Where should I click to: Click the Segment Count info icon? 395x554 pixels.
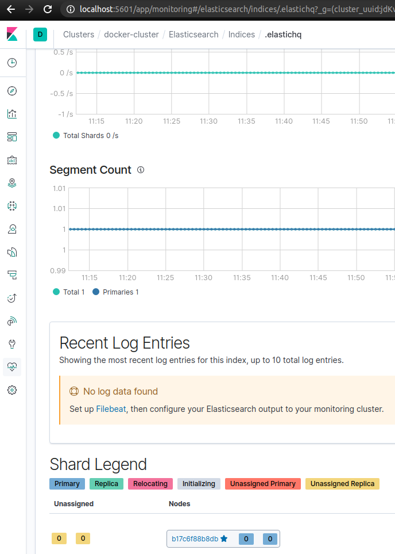click(x=141, y=170)
